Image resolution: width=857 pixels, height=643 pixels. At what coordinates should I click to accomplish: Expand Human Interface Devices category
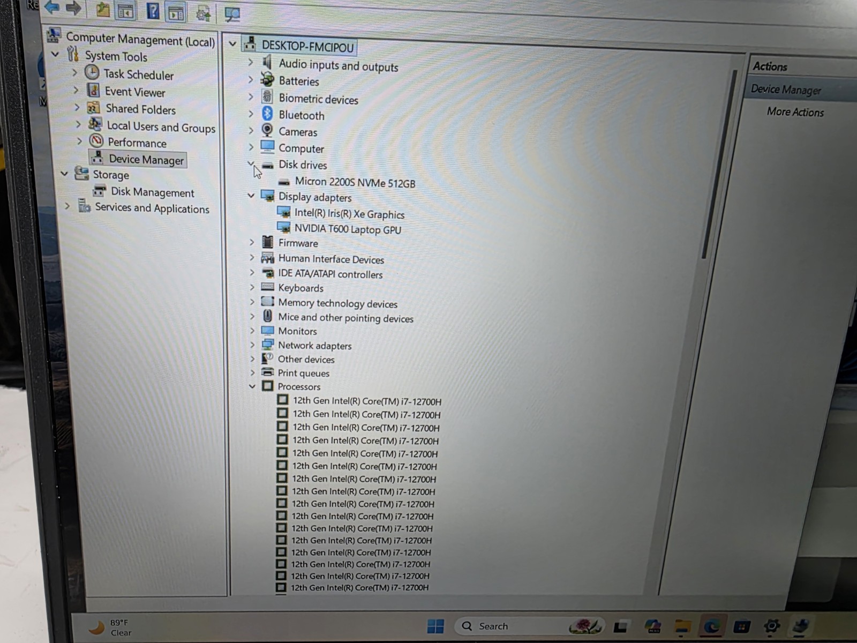pyautogui.click(x=252, y=257)
